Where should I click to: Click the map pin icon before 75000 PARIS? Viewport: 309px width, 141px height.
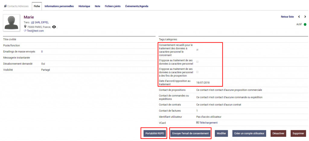pyautogui.click(x=25, y=26)
